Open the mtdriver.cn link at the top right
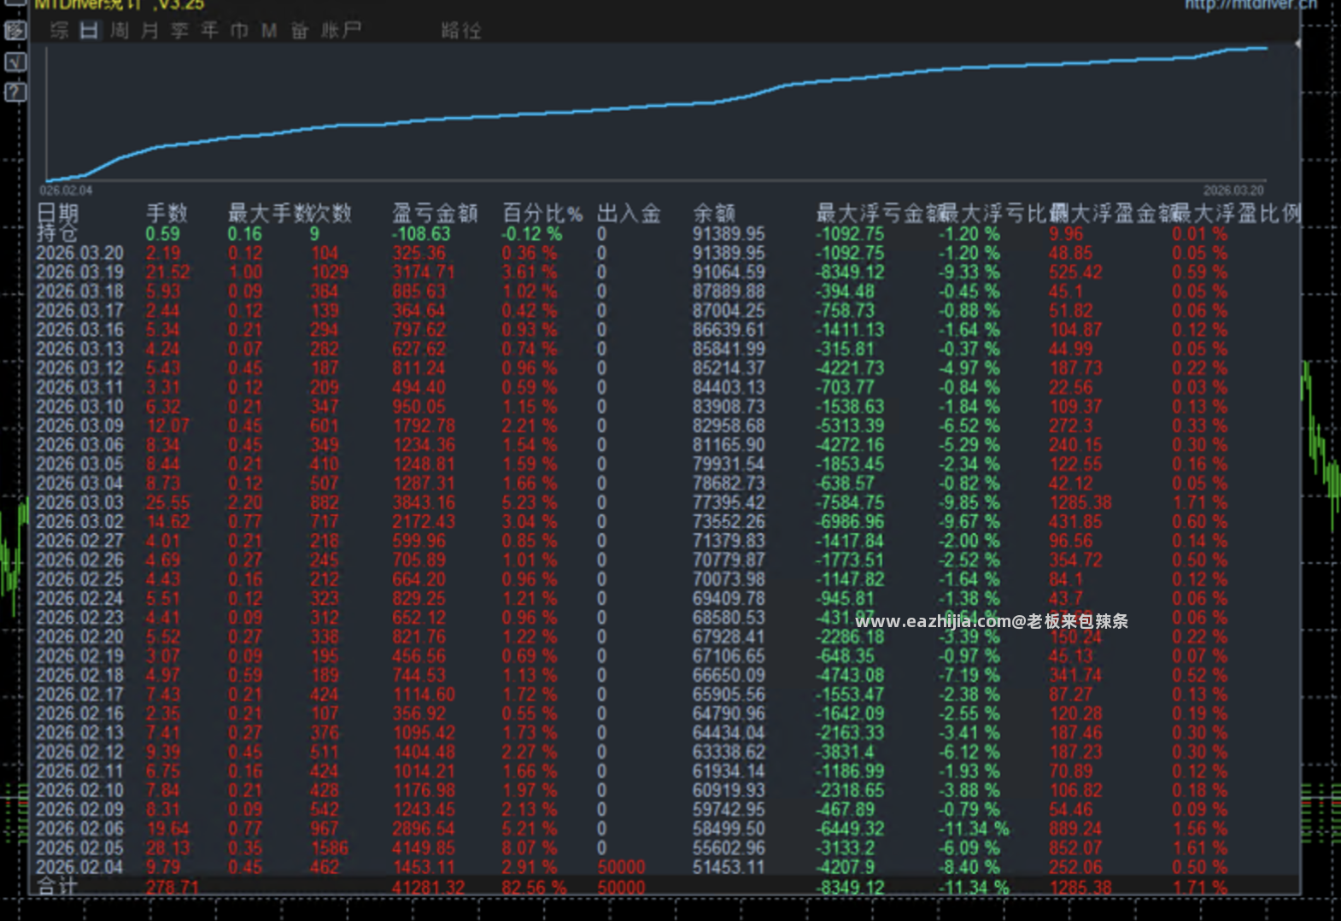This screenshot has width=1341, height=921. point(1250,4)
